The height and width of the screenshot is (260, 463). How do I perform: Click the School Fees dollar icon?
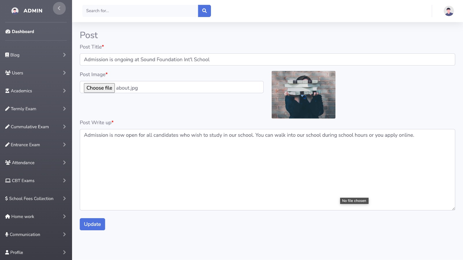point(6,199)
